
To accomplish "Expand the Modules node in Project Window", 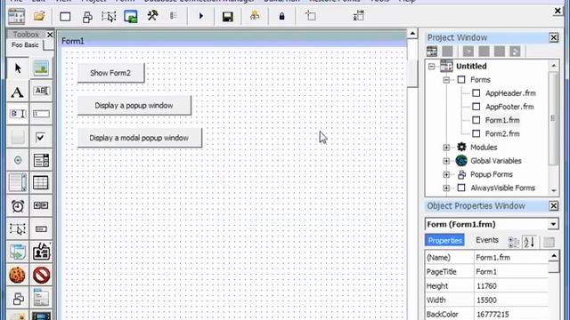I will point(446,148).
